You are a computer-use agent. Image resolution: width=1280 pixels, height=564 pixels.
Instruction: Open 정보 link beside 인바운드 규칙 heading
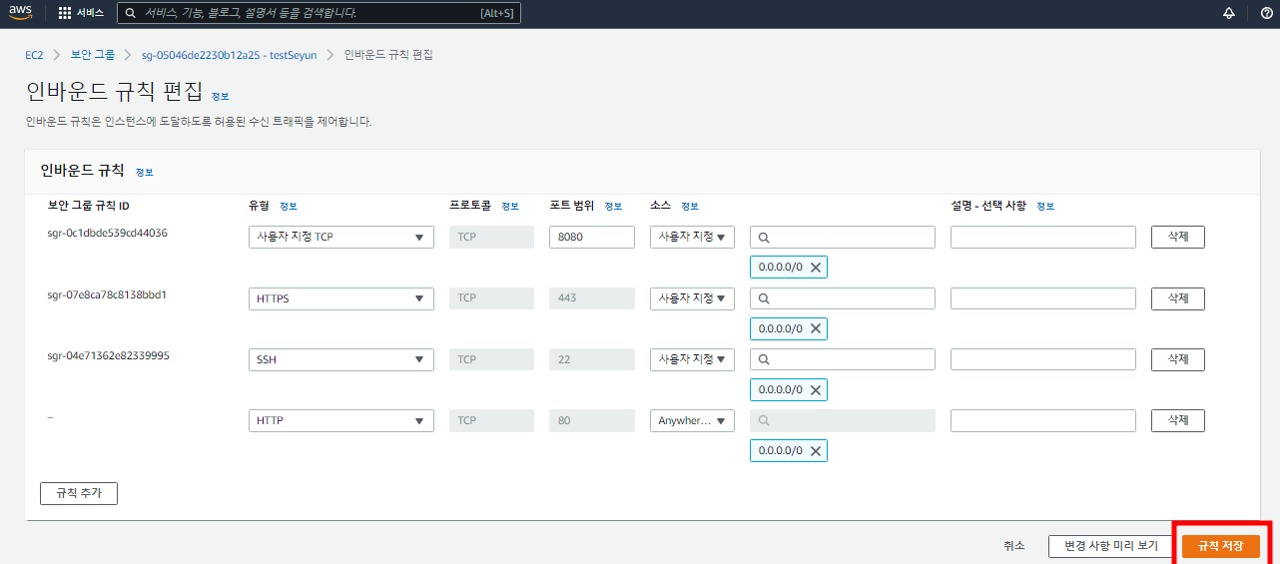tap(145, 172)
